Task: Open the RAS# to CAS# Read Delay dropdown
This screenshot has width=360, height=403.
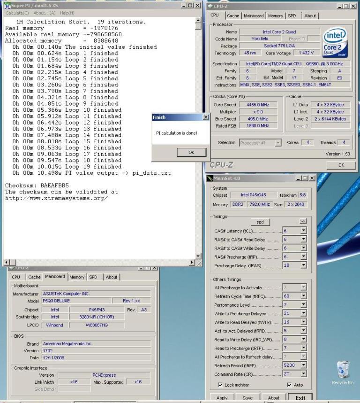Action: click(304, 239)
